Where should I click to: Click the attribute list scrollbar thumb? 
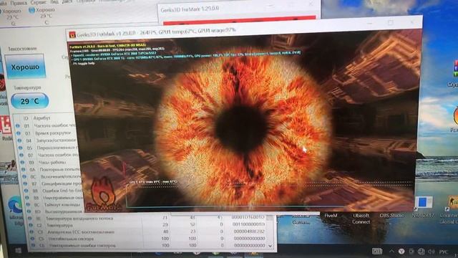click(x=271, y=218)
